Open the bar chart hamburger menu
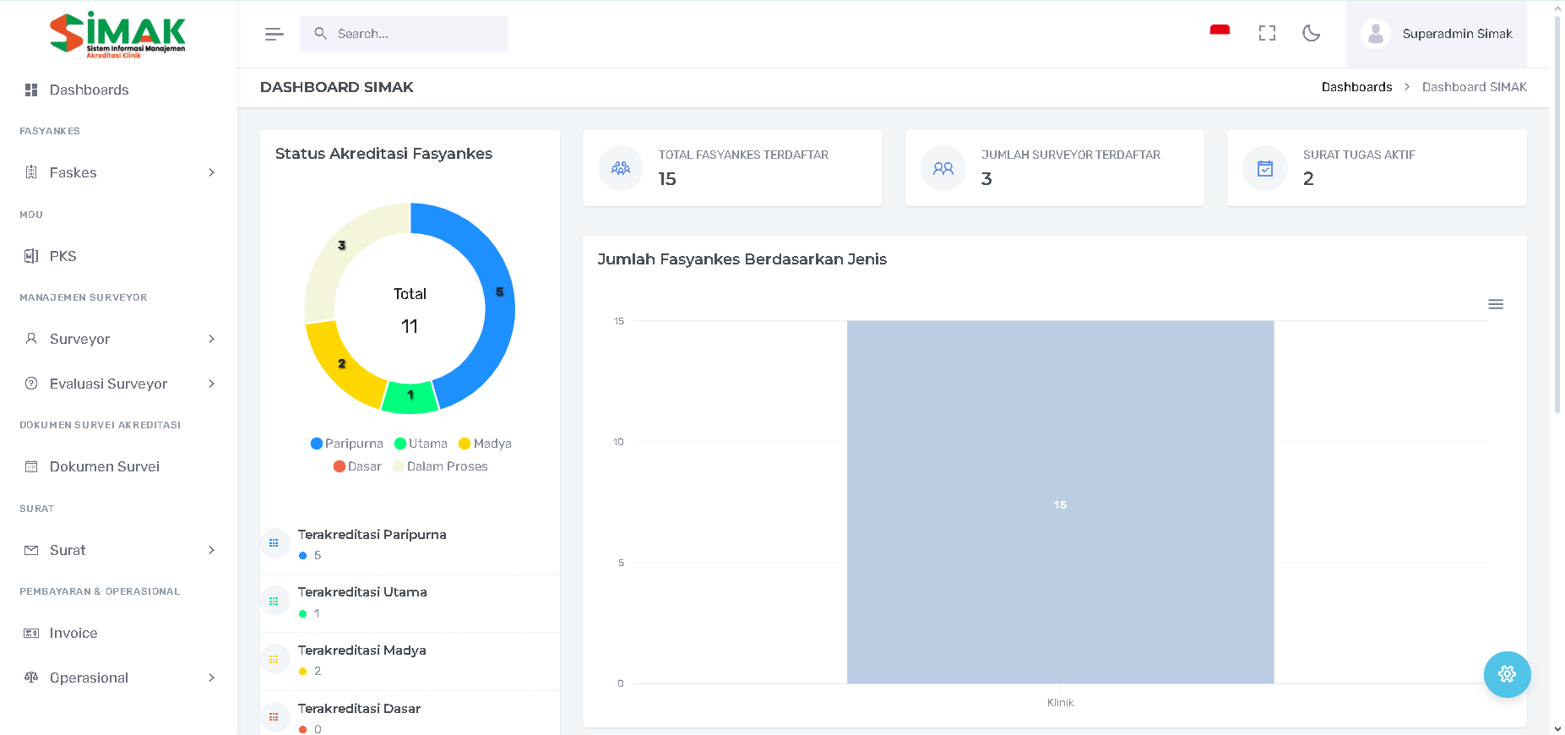This screenshot has height=735, width=1565. click(1495, 304)
